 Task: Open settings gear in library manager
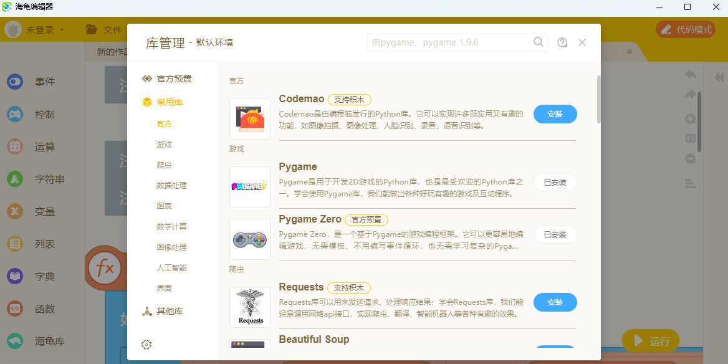pyautogui.click(x=146, y=345)
